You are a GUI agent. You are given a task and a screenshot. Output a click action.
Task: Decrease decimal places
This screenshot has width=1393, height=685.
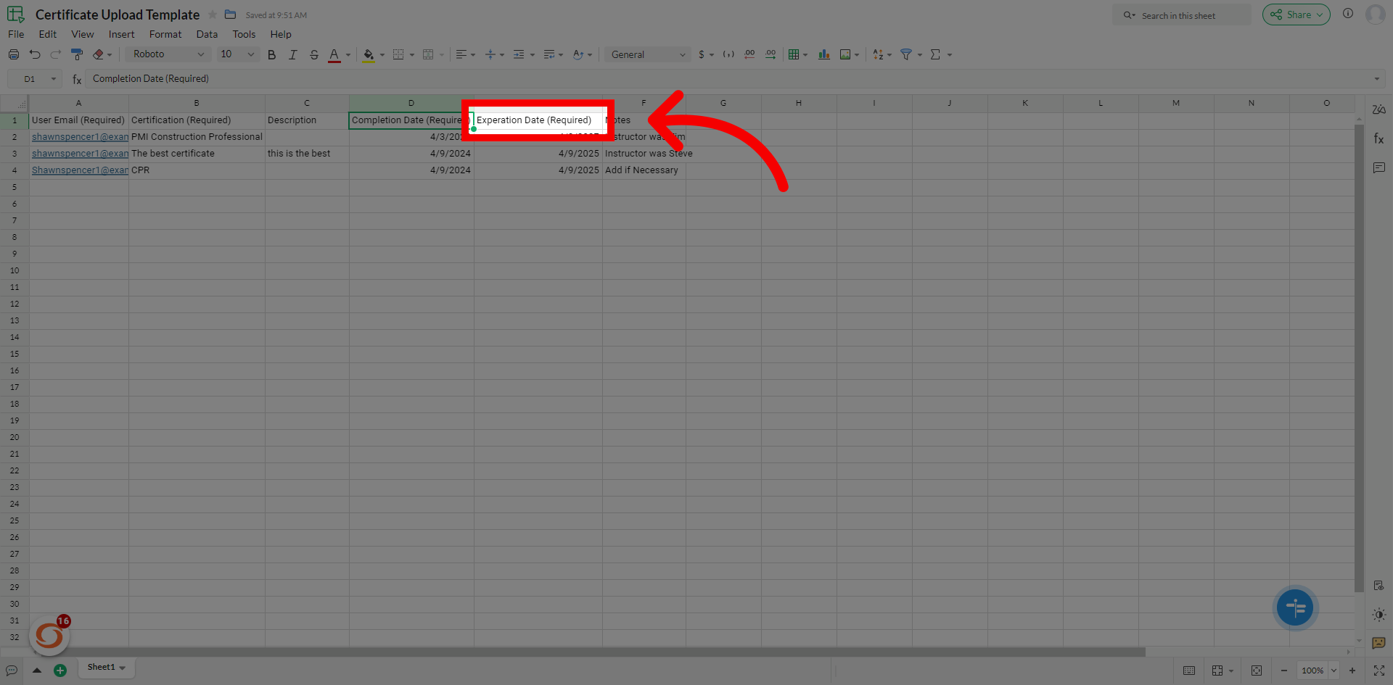point(749,54)
